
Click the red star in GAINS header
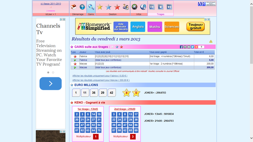pyautogui.click(x=121, y=47)
